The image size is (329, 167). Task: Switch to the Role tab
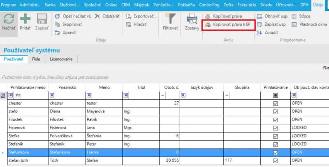36,59
